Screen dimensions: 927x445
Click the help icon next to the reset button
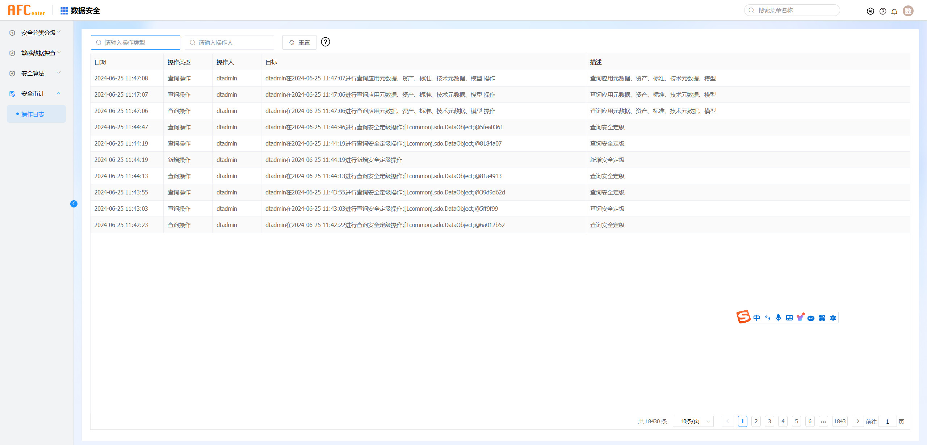pyautogui.click(x=326, y=42)
